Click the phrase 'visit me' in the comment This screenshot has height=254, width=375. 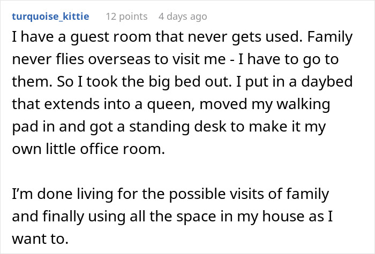pos(199,59)
